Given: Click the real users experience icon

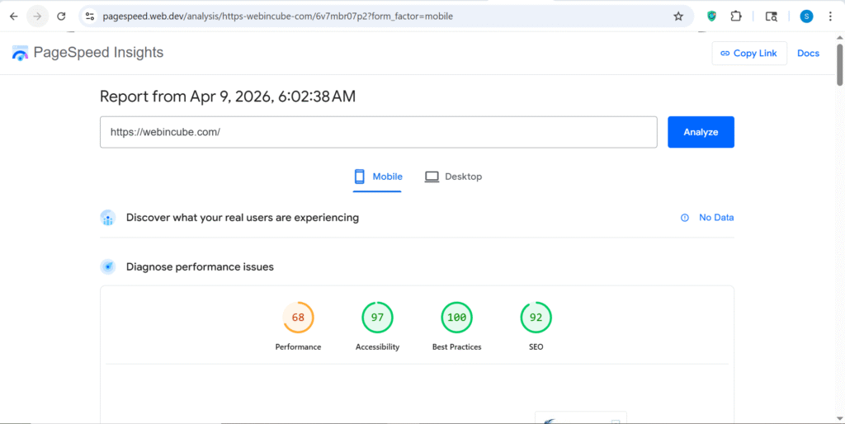Looking at the screenshot, I should [x=108, y=218].
